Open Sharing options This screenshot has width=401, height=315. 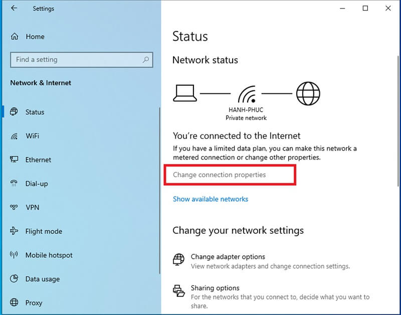click(x=215, y=288)
